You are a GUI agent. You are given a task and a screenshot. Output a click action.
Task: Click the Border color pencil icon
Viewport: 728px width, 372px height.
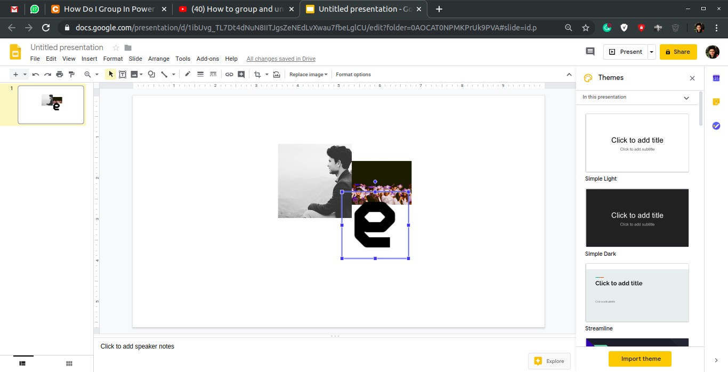coord(188,75)
